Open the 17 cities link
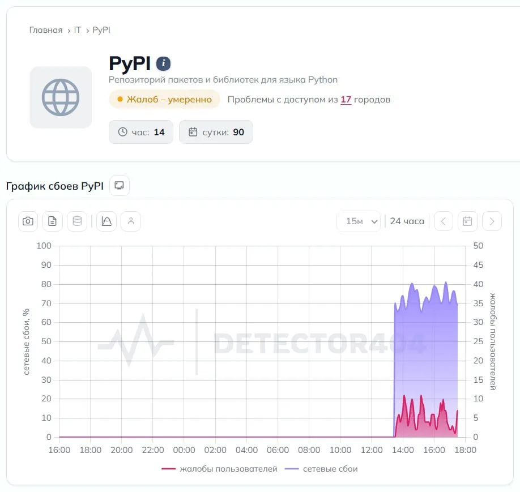 click(346, 100)
